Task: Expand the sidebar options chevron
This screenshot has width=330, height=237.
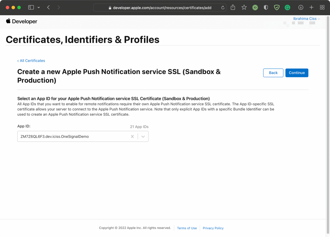Action: pyautogui.click(x=39, y=7)
